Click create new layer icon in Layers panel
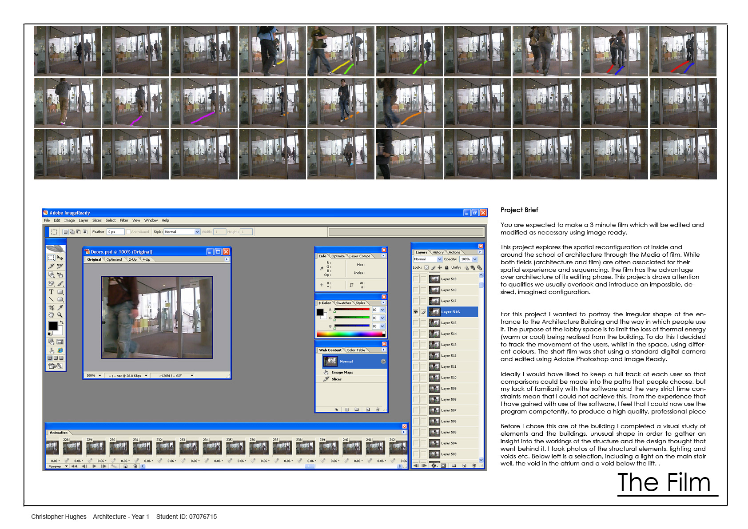748x529 pixels. (464, 465)
